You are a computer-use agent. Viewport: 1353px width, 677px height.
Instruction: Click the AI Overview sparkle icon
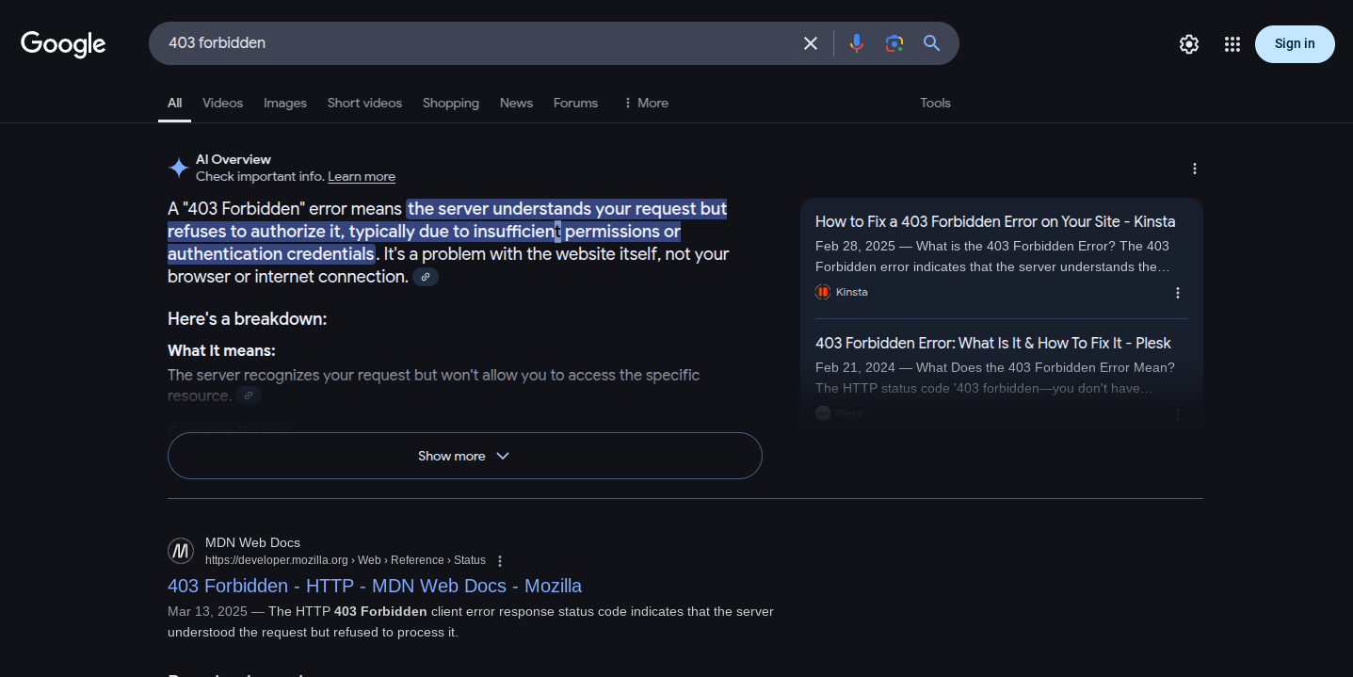tap(179, 168)
